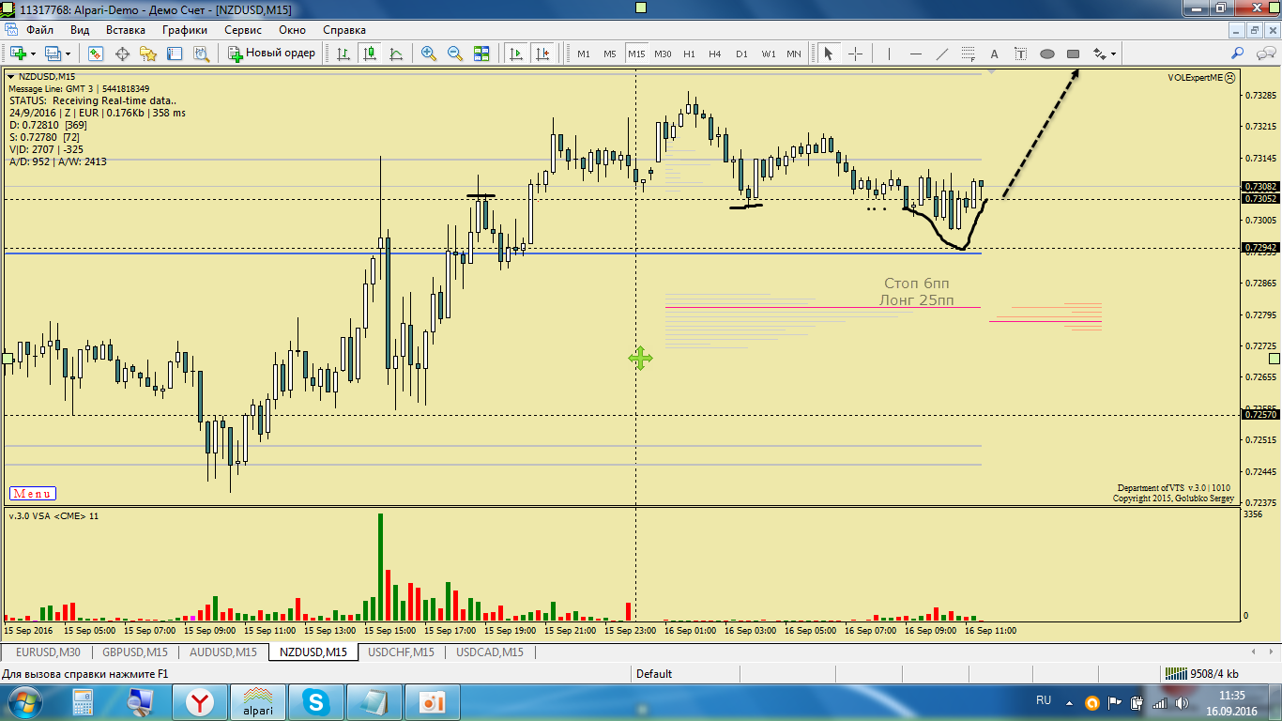Image resolution: width=1282 pixels, height=721 pixels.
Task: Open the Terminal window icon
Action: point(174,54)
